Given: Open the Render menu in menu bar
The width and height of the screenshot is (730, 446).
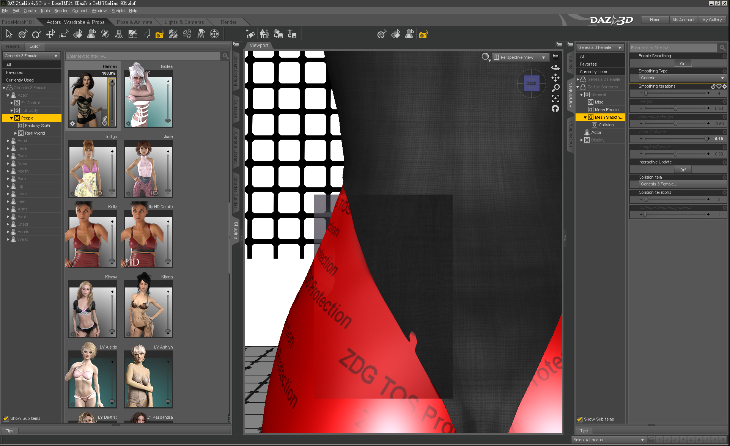Looking at the screenshot, I should (x=61, y=11).
